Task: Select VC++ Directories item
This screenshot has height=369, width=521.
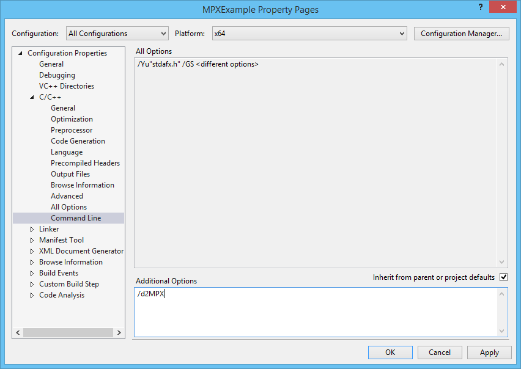Action: [66, 86]
